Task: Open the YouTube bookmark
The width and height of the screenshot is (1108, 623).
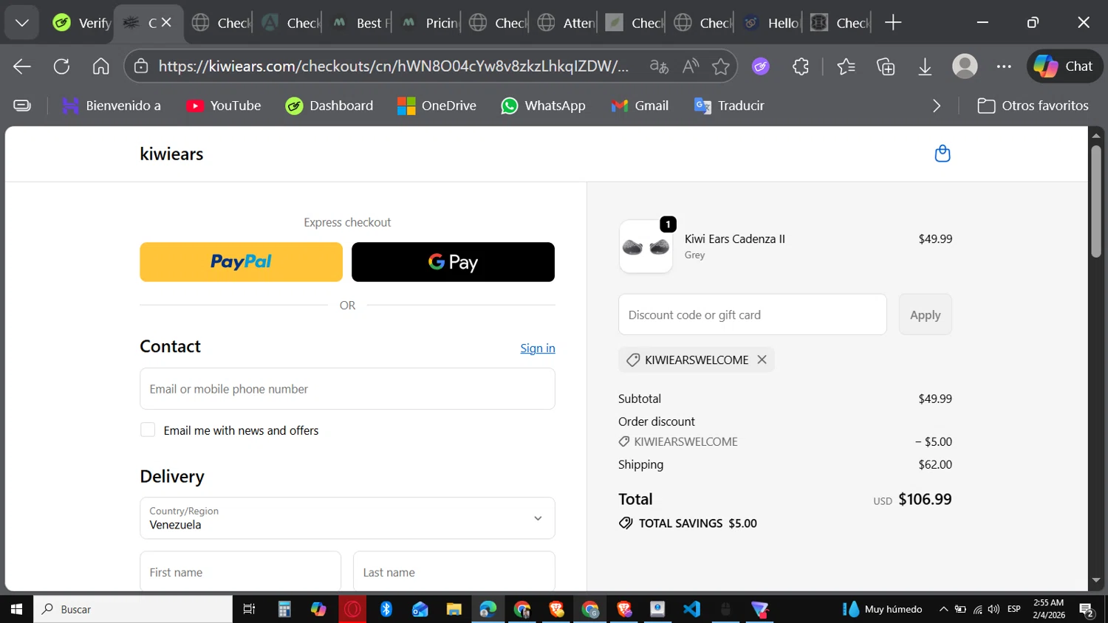Action: pyautogui.click(x=224, y=106)
